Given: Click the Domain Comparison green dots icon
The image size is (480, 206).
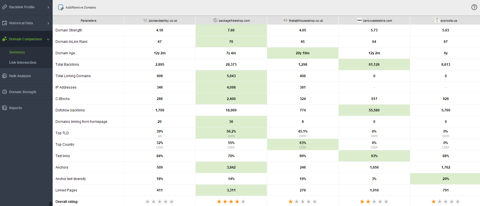Looking at the screenshot, I should (x=5, y=39).
